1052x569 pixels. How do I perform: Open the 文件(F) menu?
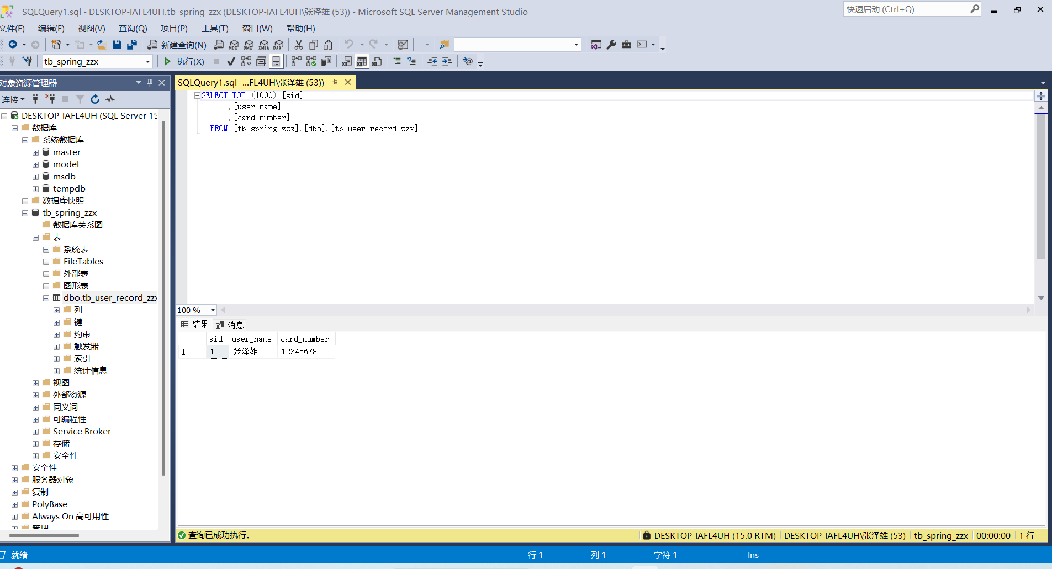[x=12, y=29]
